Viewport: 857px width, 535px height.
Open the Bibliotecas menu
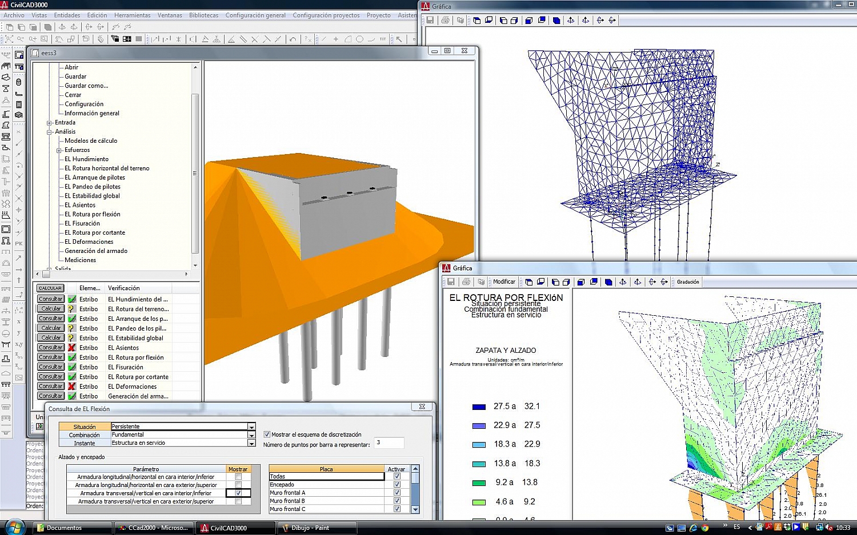click(203, 15)
